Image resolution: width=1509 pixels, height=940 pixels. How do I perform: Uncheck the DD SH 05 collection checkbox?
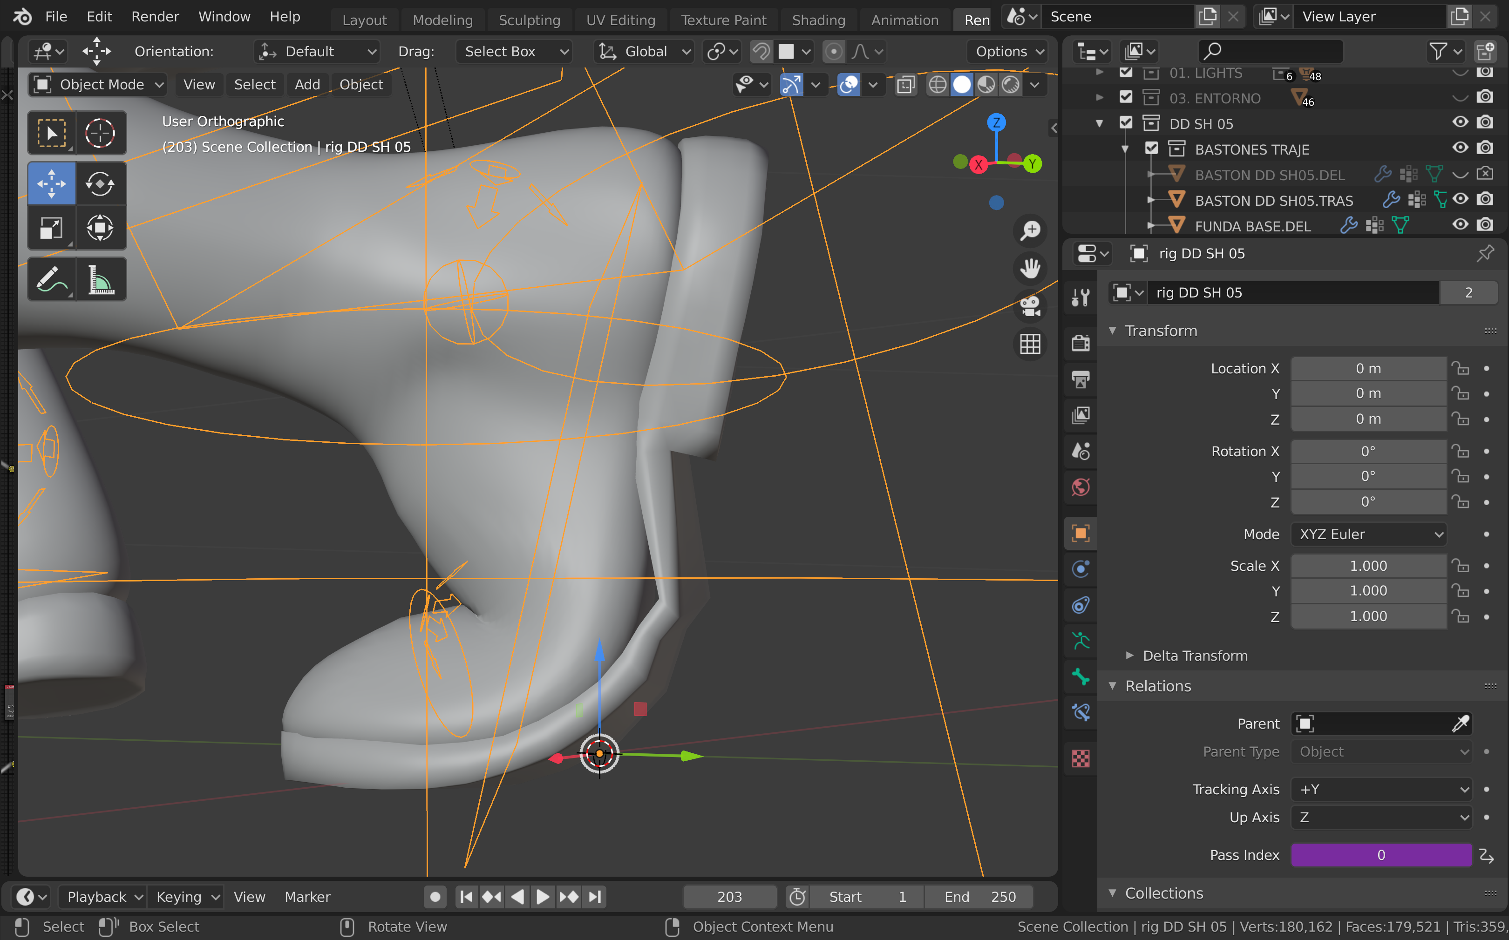coord(1125,123)
